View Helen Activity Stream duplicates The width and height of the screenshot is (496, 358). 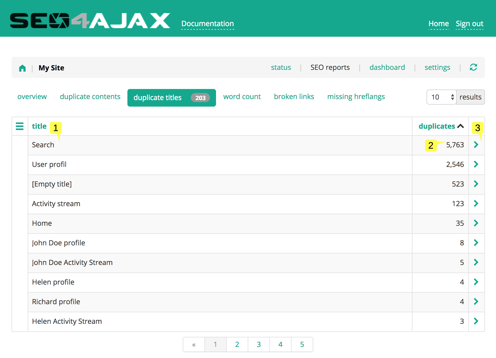click(x=476, y=321)
